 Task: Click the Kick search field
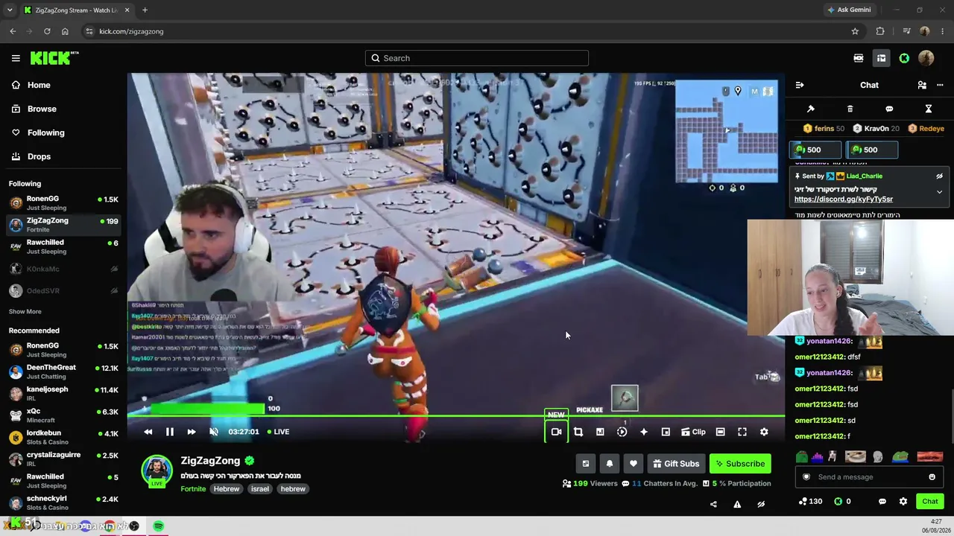point(477,58)
